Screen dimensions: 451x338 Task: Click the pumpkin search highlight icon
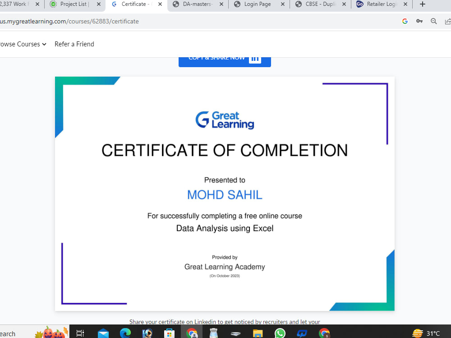(52, 333)
